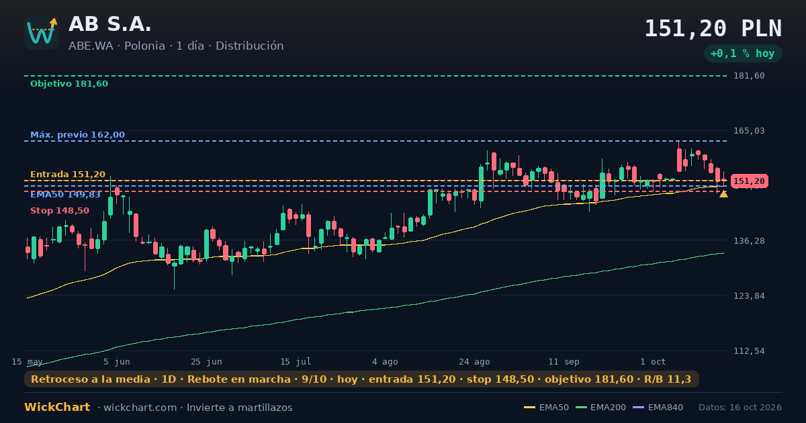This screenshot has width=806, height=423.
Task: Click the 24 ago date label
Action: [474, 361]
